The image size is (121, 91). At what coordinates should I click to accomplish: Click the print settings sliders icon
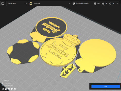pos(74,4)
